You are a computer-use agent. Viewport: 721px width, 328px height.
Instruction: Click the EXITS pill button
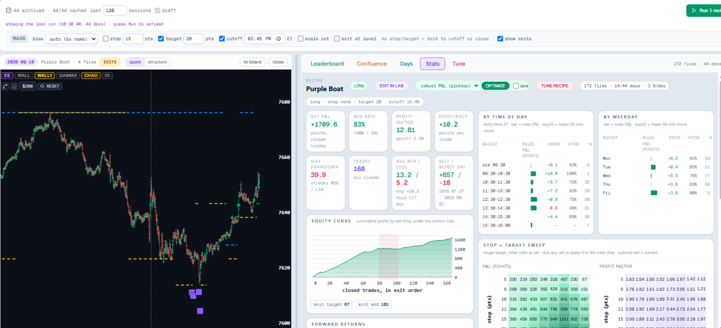(x=110, y=62)
